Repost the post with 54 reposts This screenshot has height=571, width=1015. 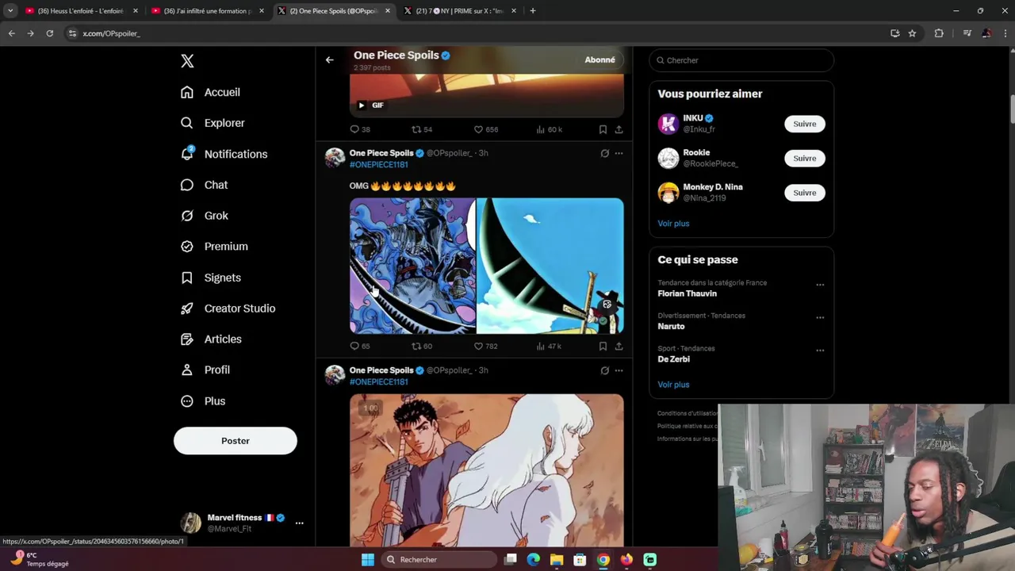point(422,129)
